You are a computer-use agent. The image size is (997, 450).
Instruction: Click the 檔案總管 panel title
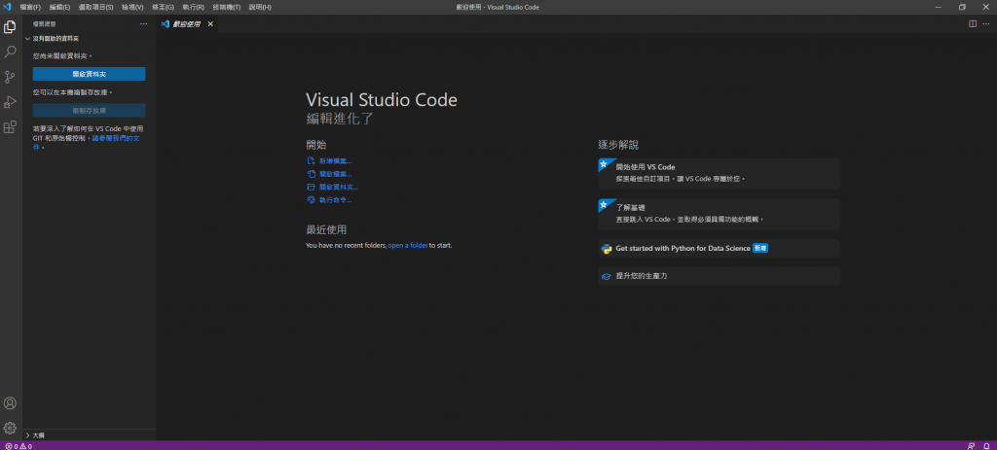[x=45, y=24]
